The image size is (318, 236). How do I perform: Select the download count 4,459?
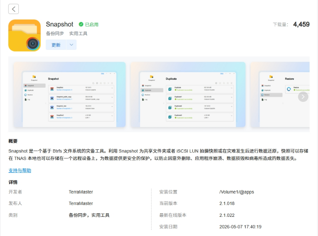[x=301, y=24]
